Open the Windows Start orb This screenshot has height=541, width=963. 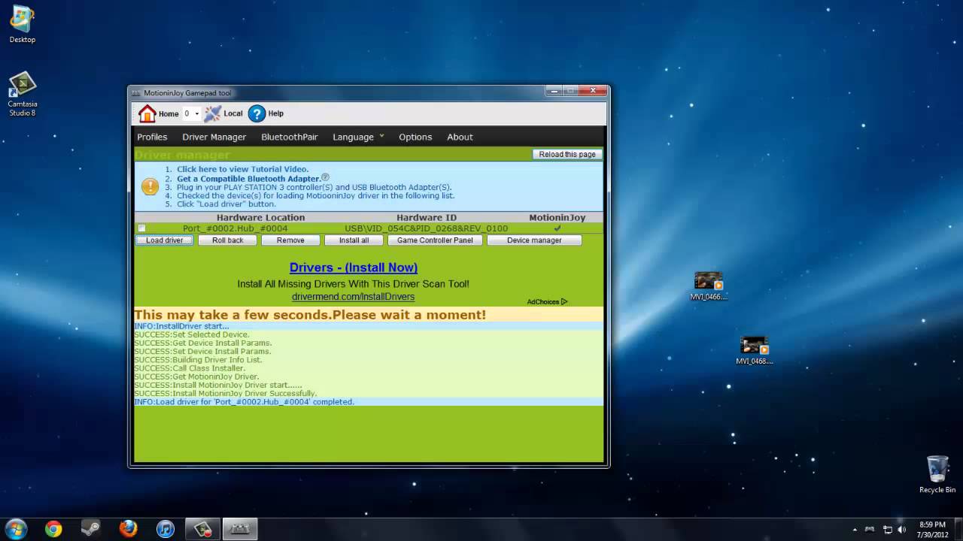click(15, 529)
